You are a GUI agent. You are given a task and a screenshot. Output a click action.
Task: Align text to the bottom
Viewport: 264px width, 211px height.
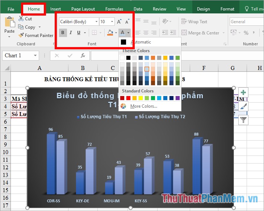click(x=154, y=22)
